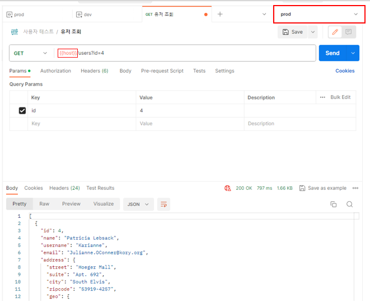The image size is (370, 301).
Task: Click the 797 ms response time
Action: [264, 188]
